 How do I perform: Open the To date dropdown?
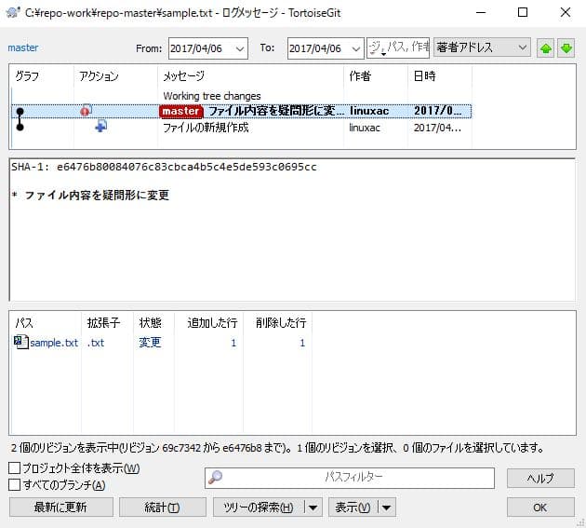[355, 48]
